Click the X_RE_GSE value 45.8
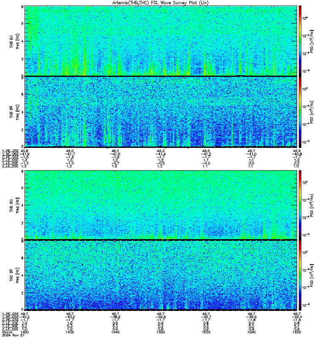Viewport: 317px width, 338px height. (x=25, y=151)
